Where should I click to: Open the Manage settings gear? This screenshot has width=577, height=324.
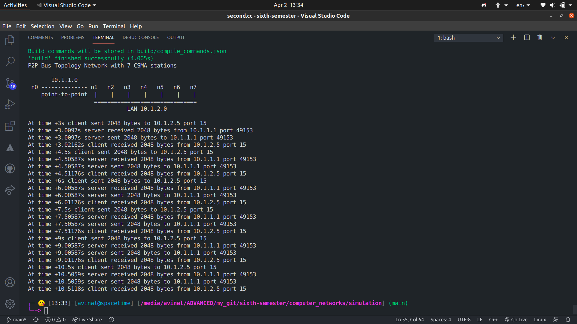[10, 304]
